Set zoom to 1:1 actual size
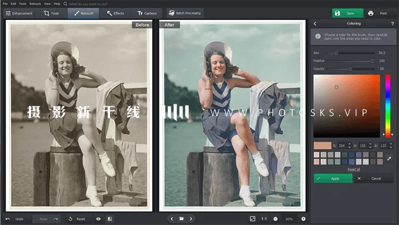 tap(264, 219)
